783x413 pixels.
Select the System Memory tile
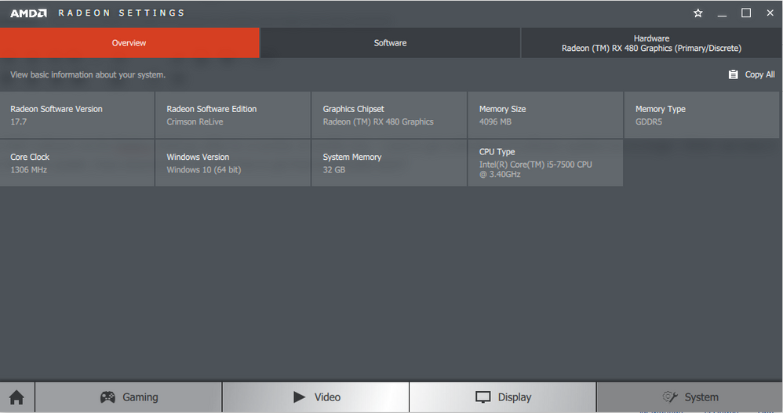(x=389, y=163)
